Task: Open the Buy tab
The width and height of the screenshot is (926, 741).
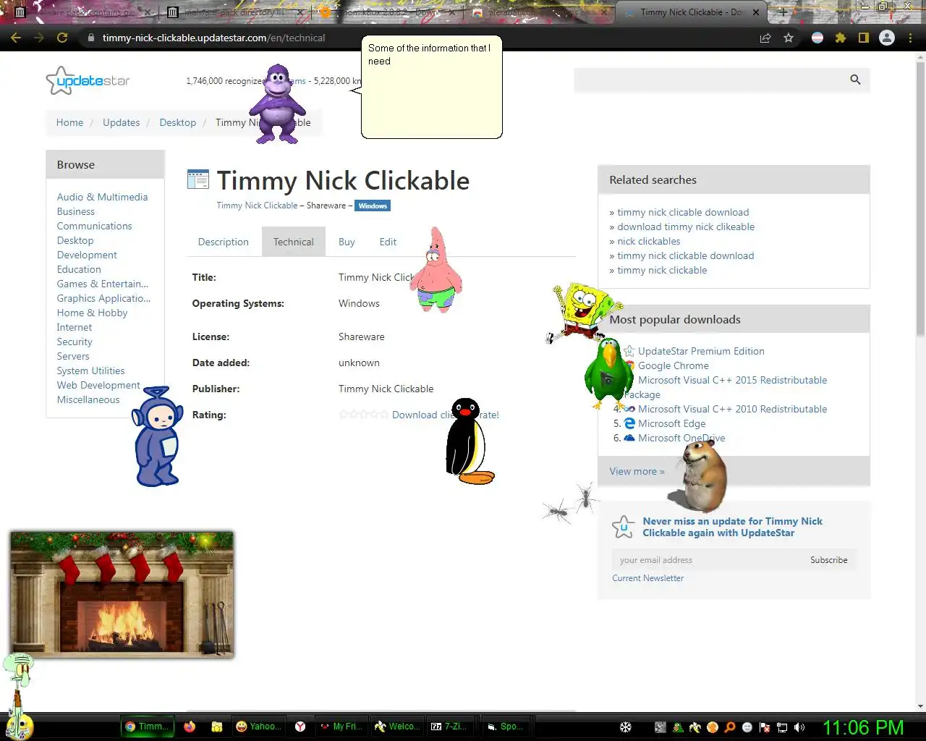Action: point(347,242)
